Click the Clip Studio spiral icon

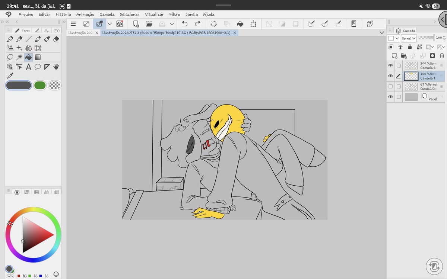(x=120, y=24)
